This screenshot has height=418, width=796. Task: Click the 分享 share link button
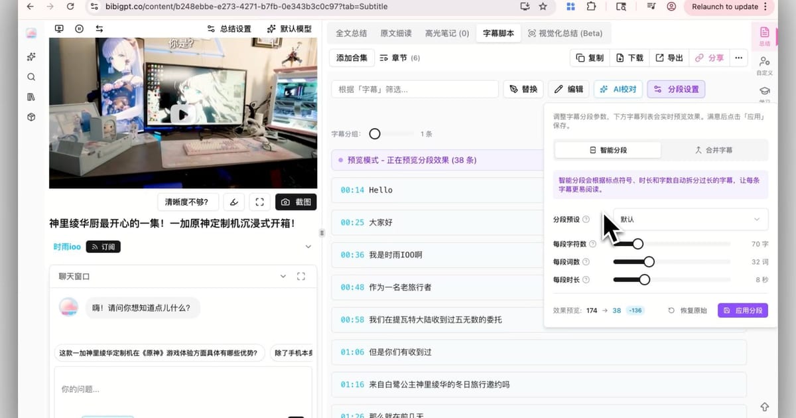709,58
